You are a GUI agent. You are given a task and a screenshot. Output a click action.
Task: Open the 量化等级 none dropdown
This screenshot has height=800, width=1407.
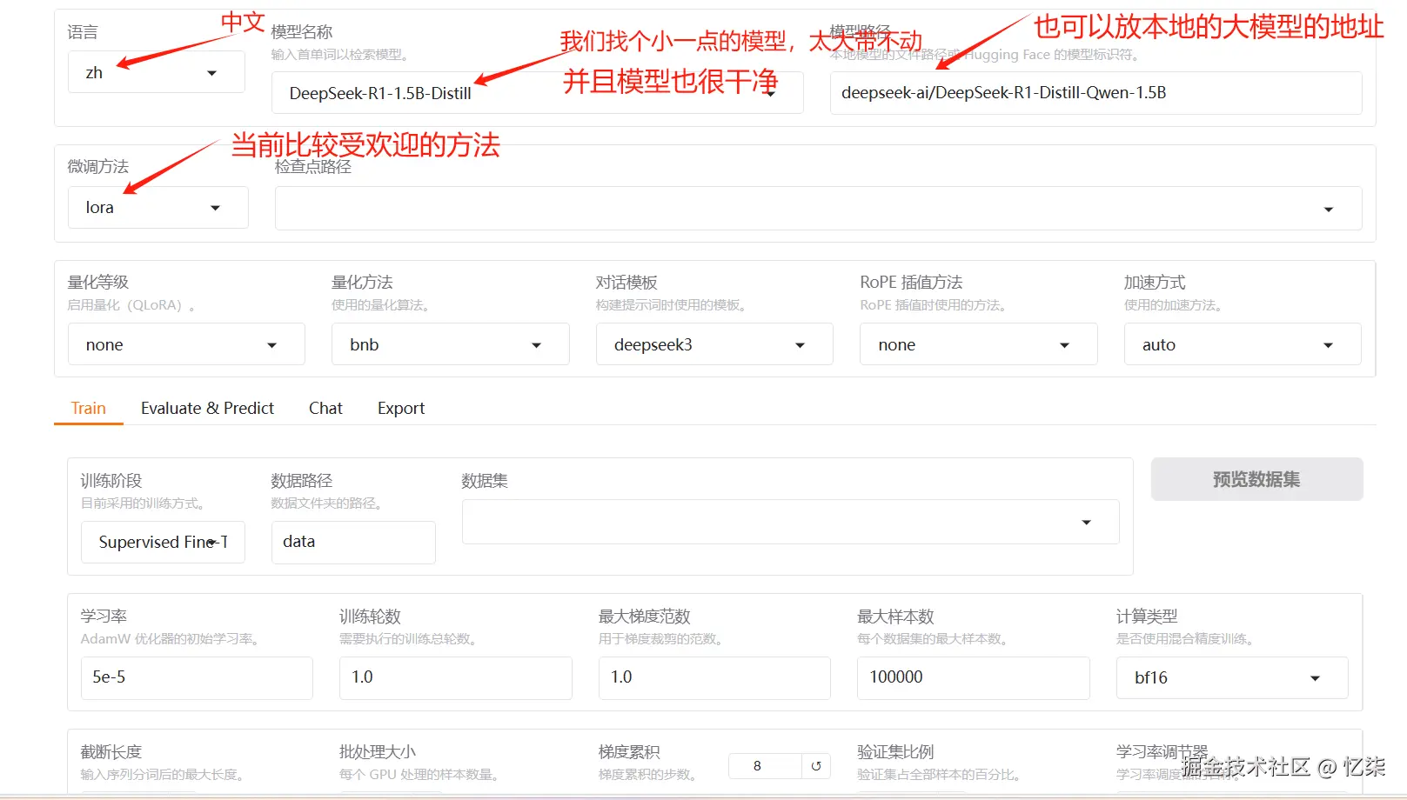pyautogui.click(x=186, y=344)
